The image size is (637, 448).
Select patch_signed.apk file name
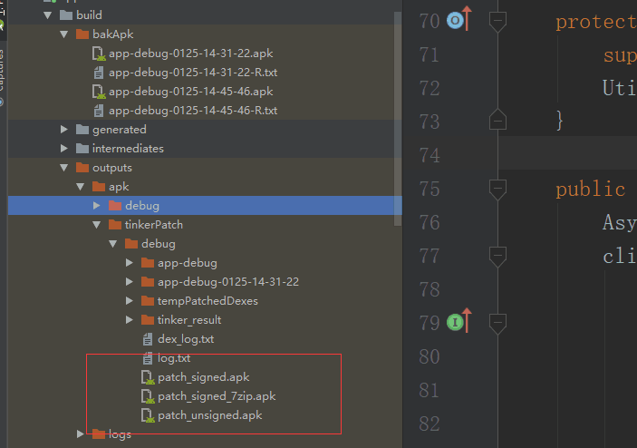click(204, 377)
